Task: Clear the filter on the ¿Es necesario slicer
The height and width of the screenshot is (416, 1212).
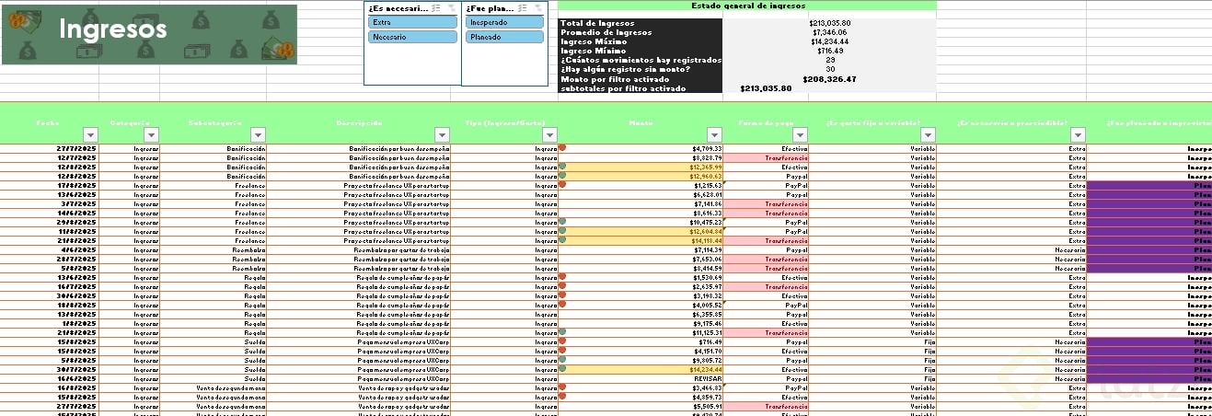Action: (x=452, y=7)
